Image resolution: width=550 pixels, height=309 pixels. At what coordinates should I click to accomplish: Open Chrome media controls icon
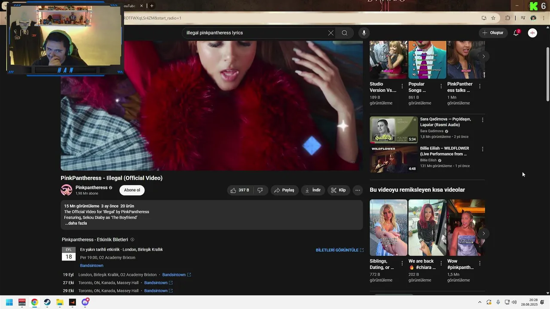(x=523, y=18)
